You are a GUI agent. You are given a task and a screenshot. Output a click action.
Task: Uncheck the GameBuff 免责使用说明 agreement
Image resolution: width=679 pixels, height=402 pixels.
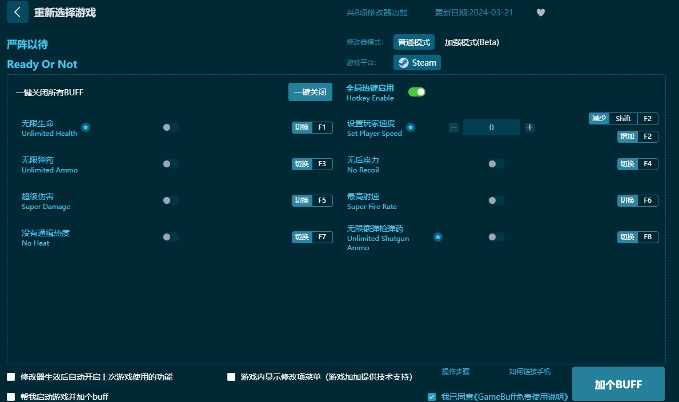431,396
